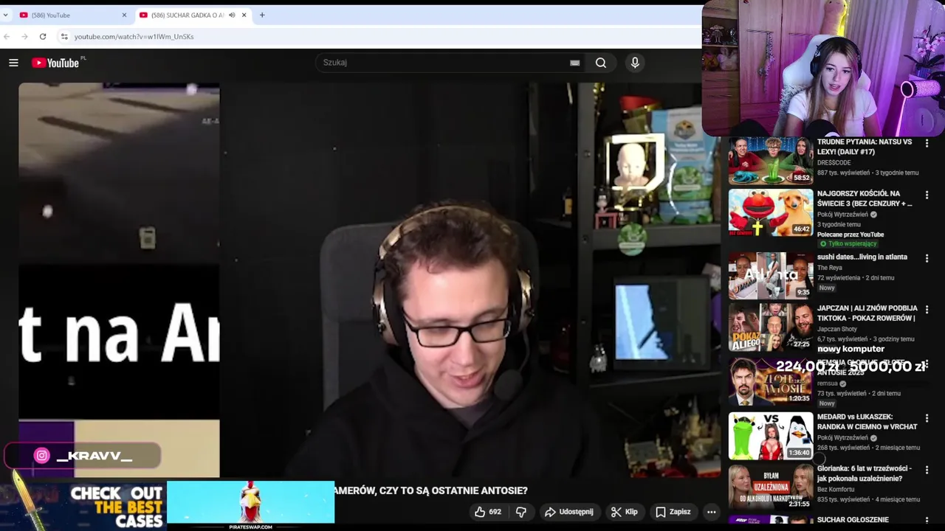This screenshot has height=531, width=945.
Task: Close the 'SUCHAR GADKA' tab
Action: tap(243, 15)
